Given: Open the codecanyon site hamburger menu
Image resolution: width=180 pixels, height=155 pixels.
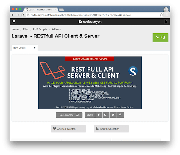Looking at the screenshot, I should tap(14, 22).
